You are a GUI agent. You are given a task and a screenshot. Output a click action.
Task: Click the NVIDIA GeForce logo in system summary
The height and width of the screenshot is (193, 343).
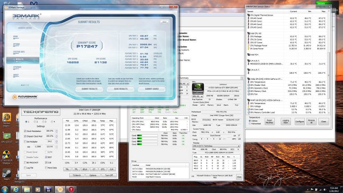(x=198, y=88)
